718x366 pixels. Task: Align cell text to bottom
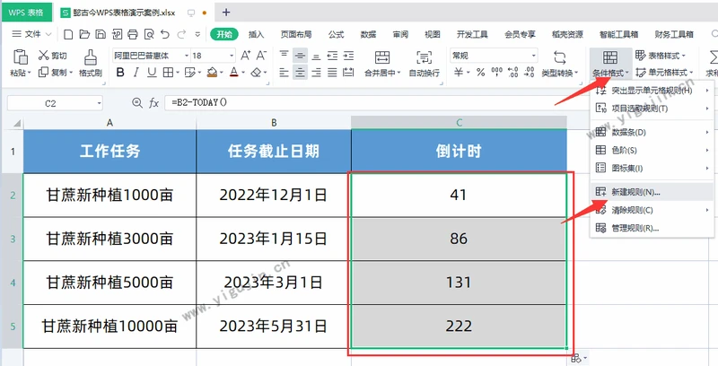tap(316, 56)
